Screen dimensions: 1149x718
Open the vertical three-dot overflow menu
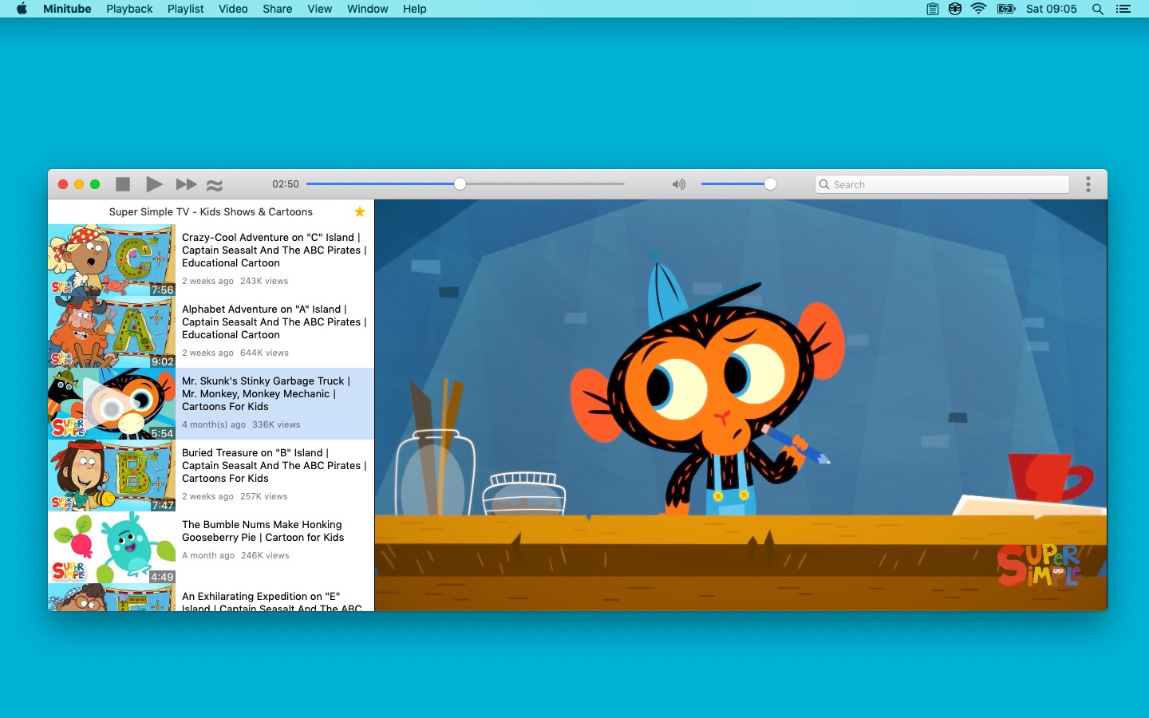1088,183
